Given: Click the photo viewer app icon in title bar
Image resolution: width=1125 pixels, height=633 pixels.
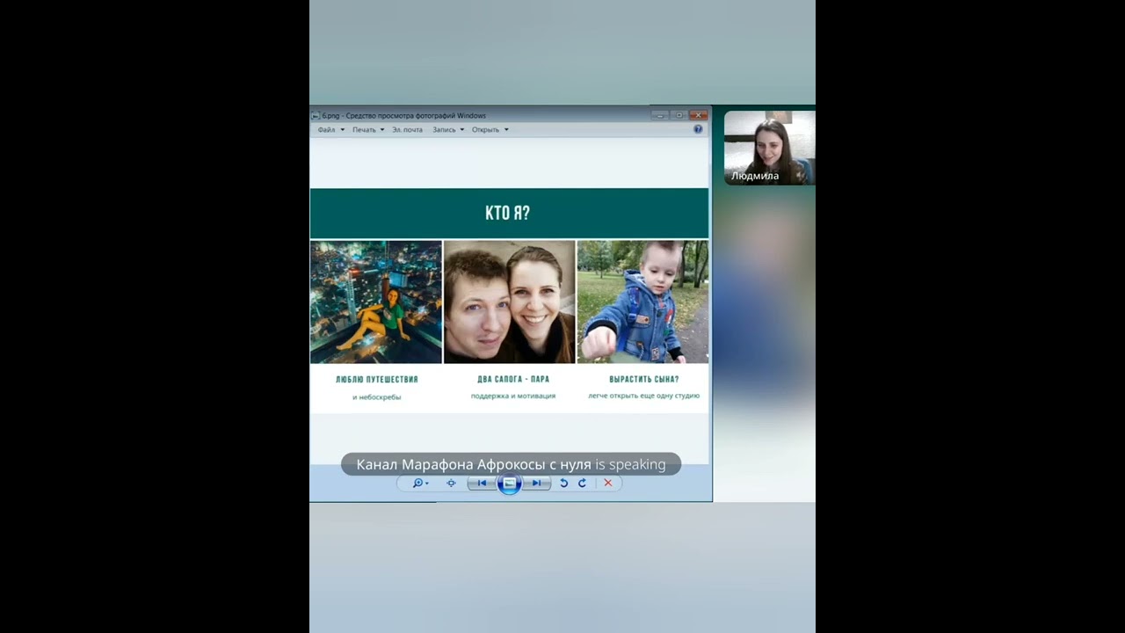Looking at the screenshot, I should (x=316, y=115).
